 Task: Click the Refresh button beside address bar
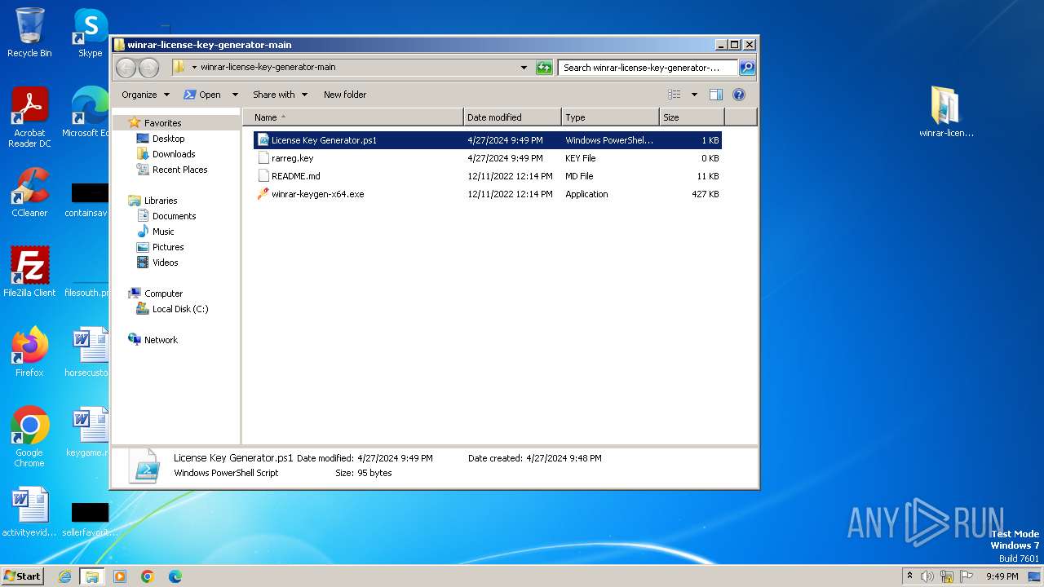coord(544,68)
